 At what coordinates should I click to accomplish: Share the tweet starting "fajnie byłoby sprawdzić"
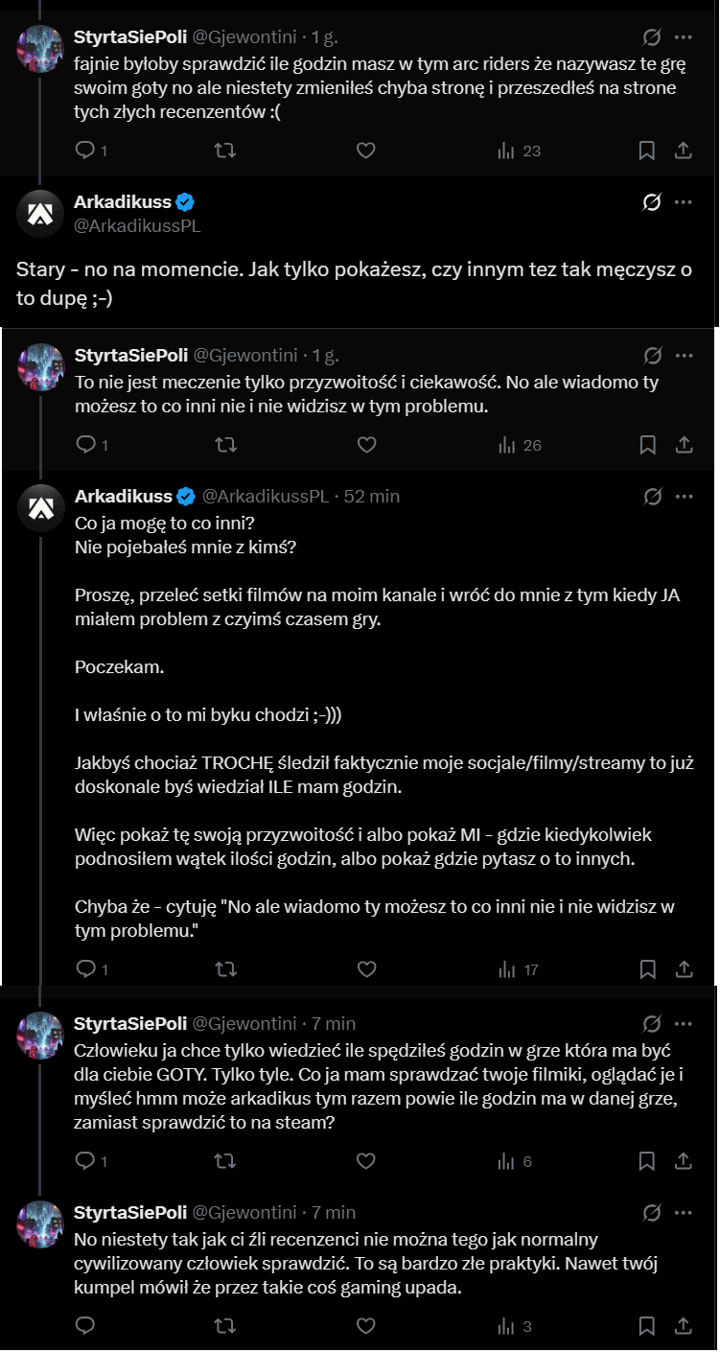[684, 151]
